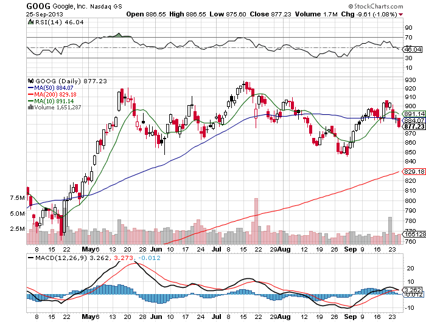
Task: Click the 829.18 red price tag
Action: click(x=413, y=172)
